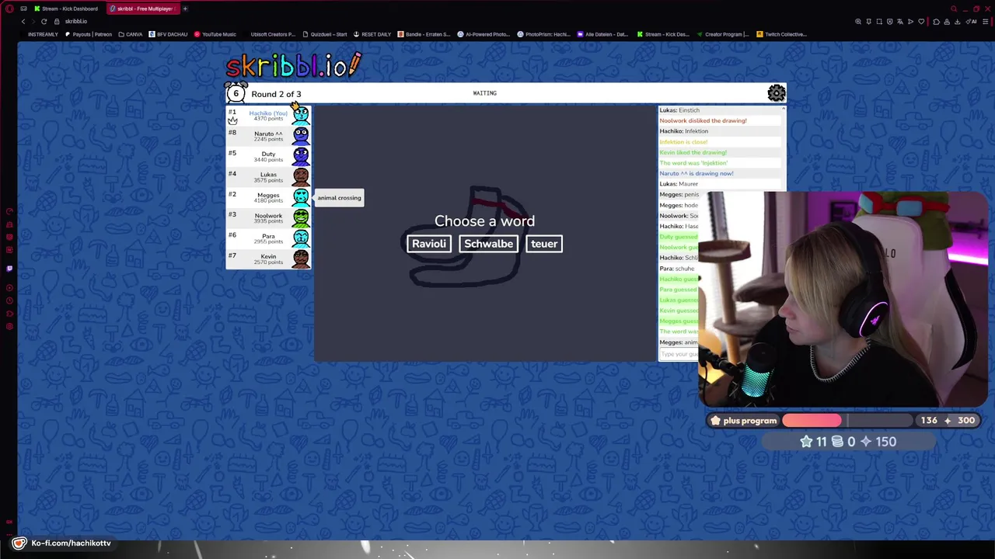The image size is (995, 559).
Task: Click the pin icon in address bar
Action: [868, 21]
